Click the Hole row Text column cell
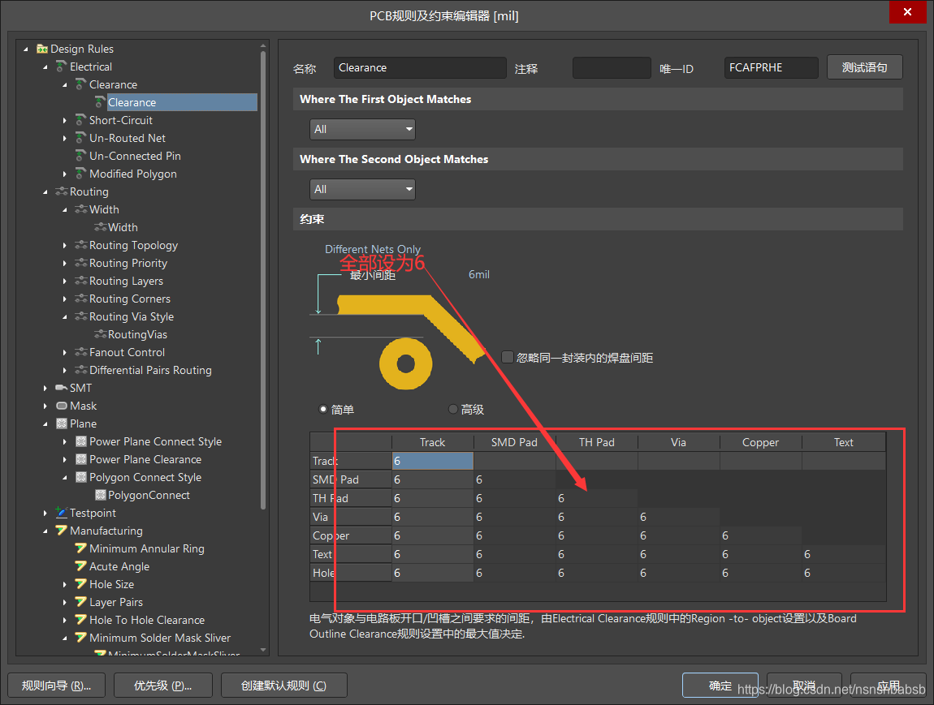 point(844,573)
